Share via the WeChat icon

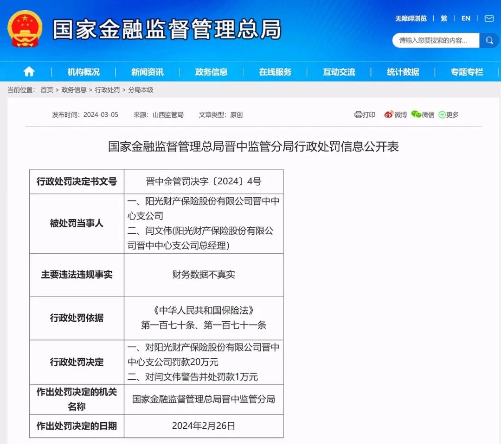(x=416, y=115)
